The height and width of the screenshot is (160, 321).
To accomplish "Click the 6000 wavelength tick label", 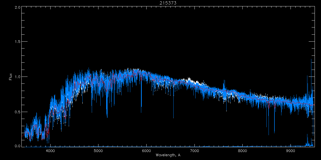I will [146, 151].
